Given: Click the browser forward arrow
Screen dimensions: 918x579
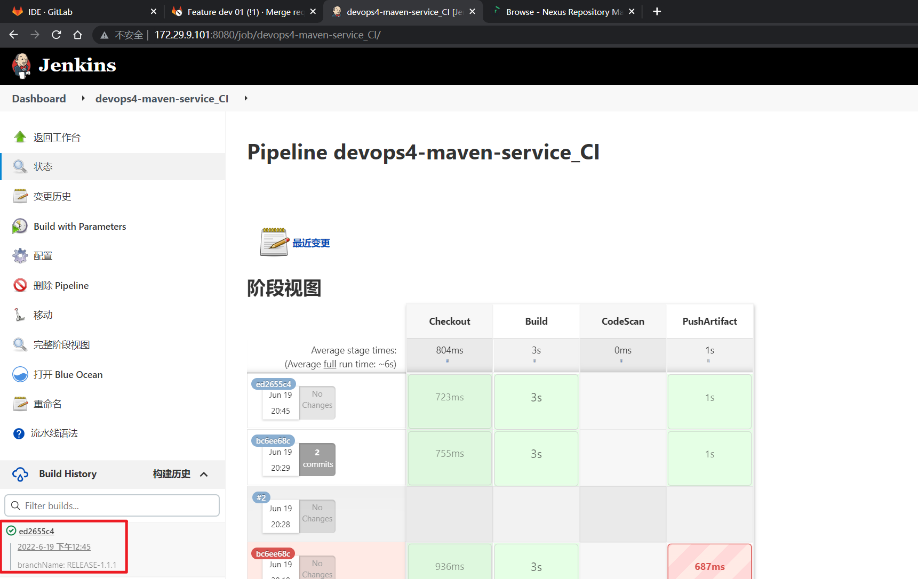Looking at the screenshot, I should (35, 35).
